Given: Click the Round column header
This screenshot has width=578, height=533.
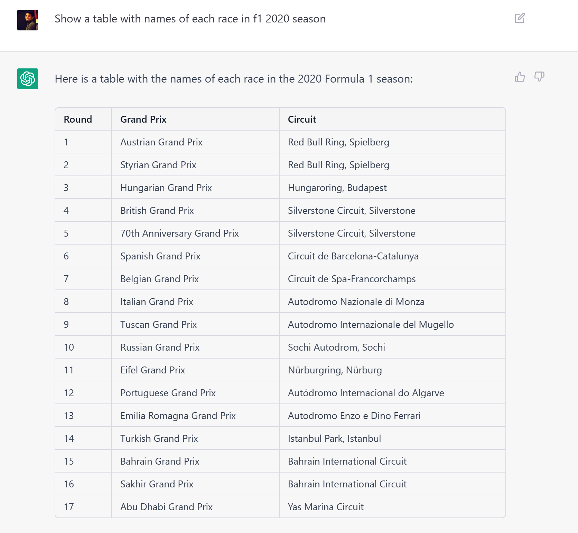Looking at the screenshot, I should coord(78,119).
